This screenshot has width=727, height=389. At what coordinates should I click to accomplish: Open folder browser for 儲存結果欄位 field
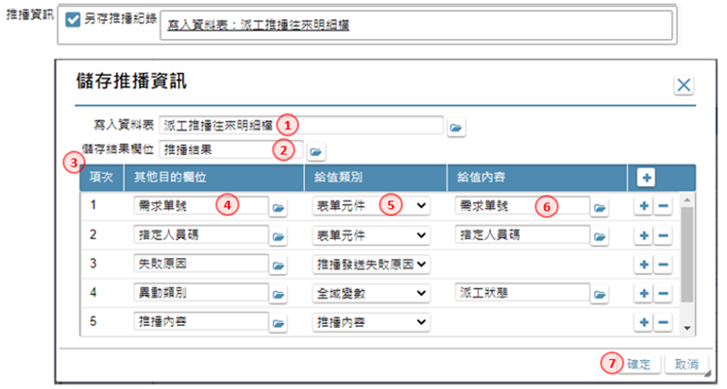[316, 152]
